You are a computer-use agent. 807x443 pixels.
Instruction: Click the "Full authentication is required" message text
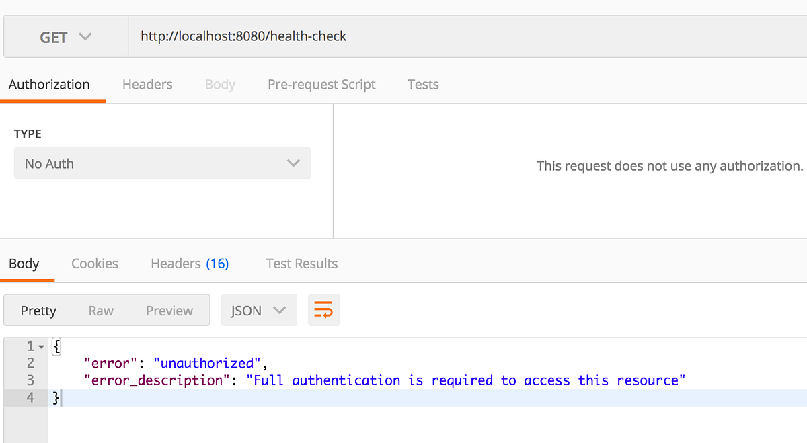[466, 380]
